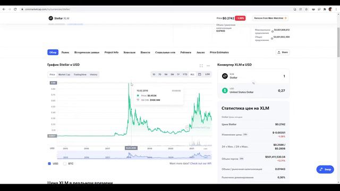Screen dimensions: 340x191
Task: Reload the page using the refresh icon
Action: click(15, 10)
